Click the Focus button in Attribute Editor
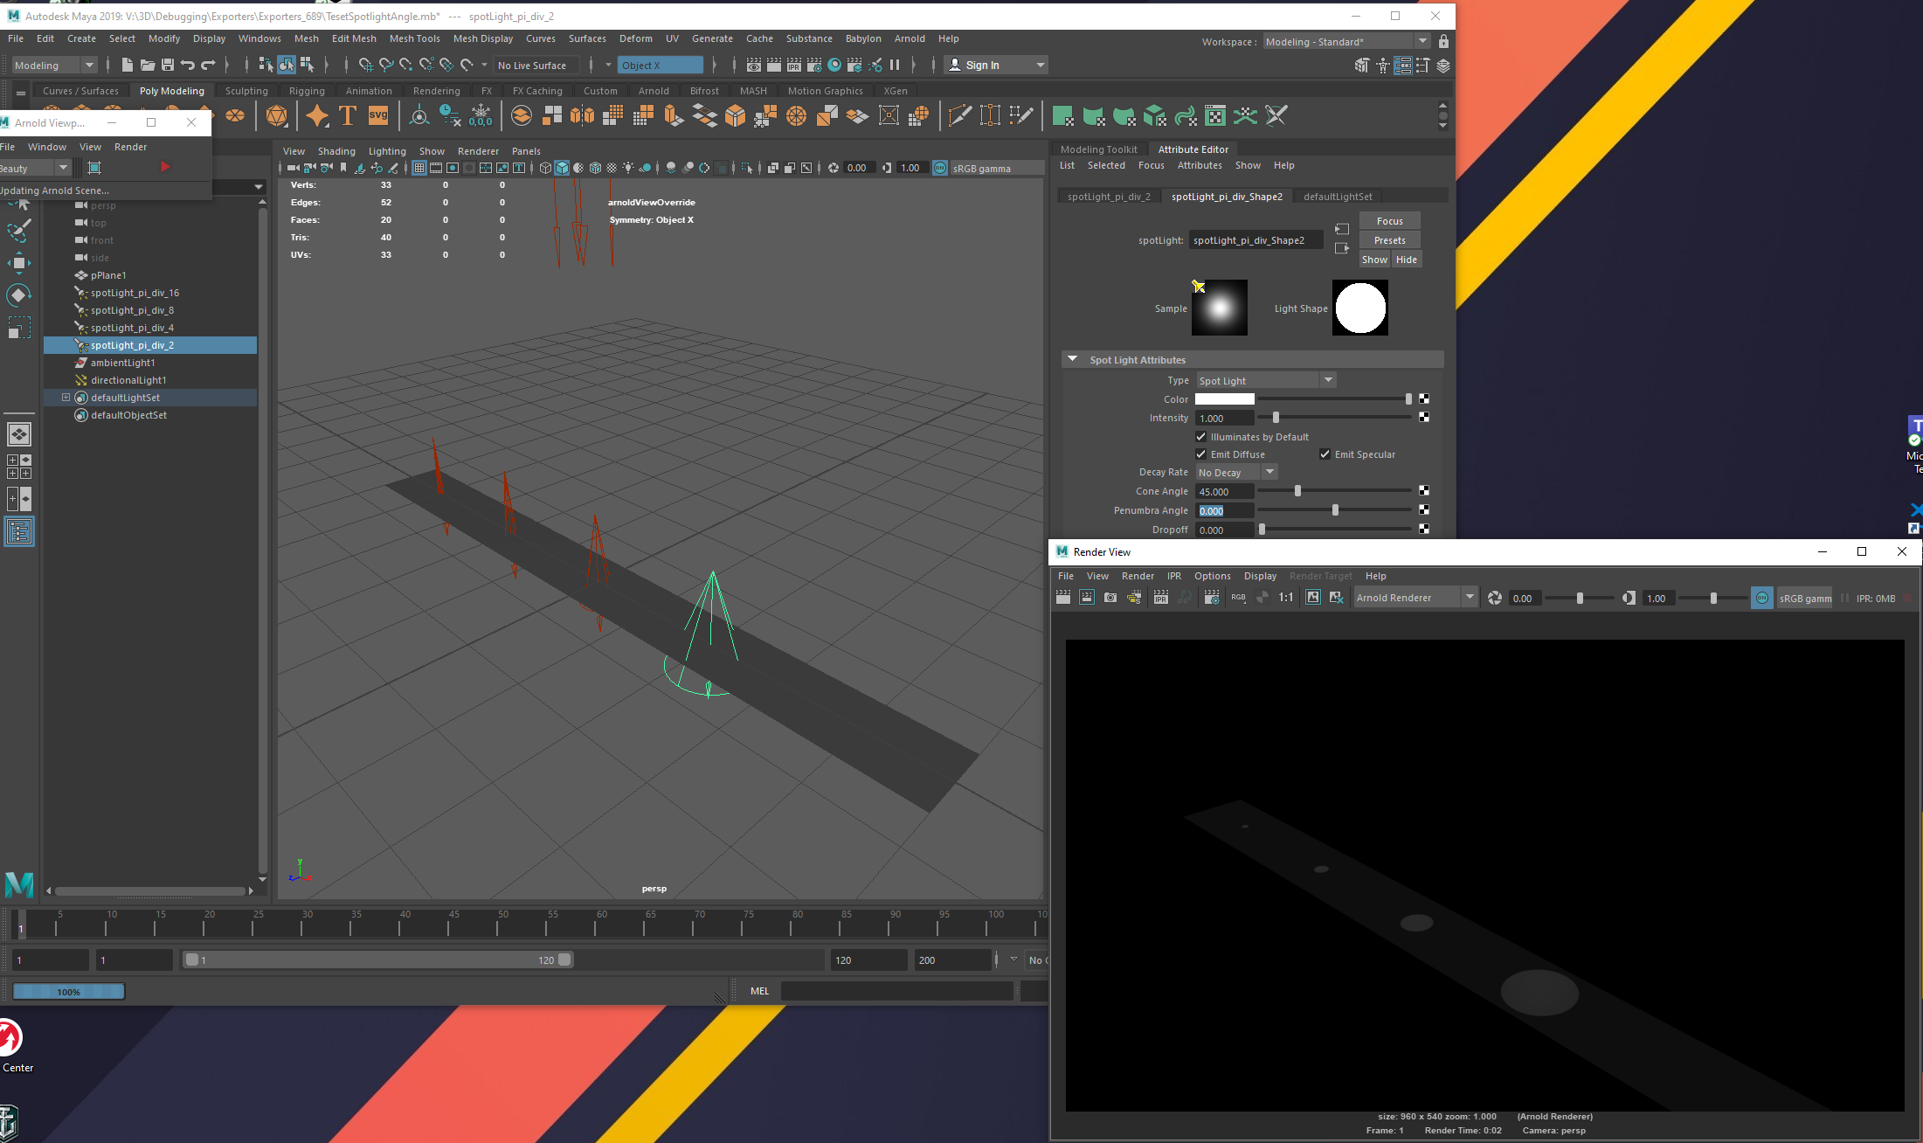 click(x=1389, y=221)
